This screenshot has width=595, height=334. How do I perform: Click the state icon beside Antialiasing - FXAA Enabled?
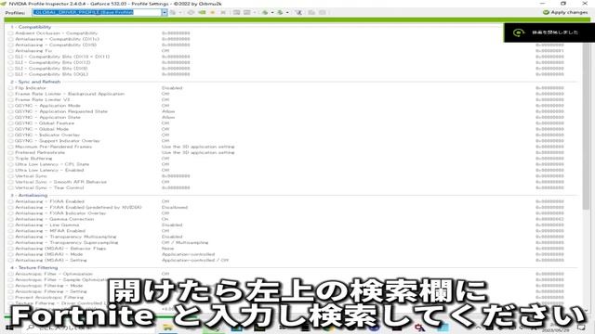point(11,201)
